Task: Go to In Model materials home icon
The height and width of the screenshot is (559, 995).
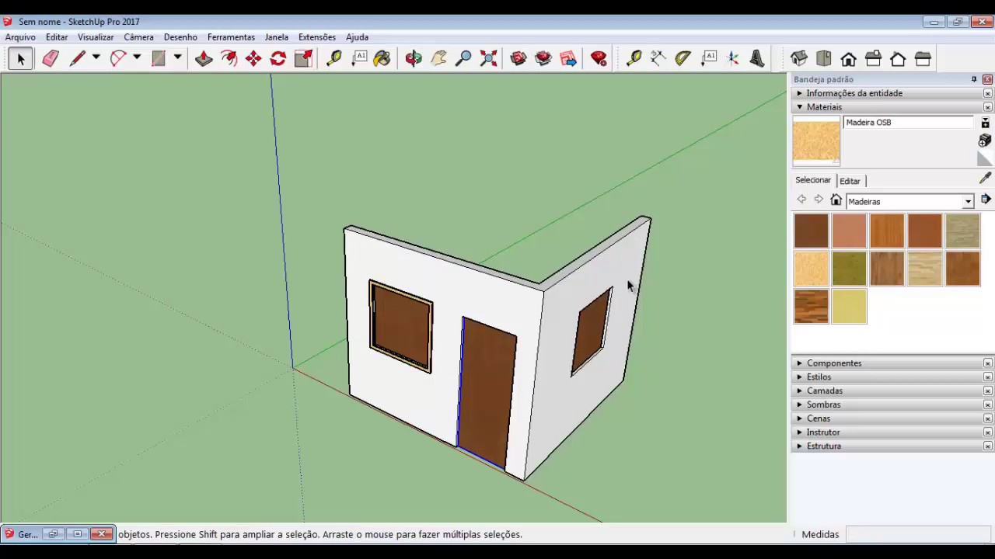Action: point(836,200)
